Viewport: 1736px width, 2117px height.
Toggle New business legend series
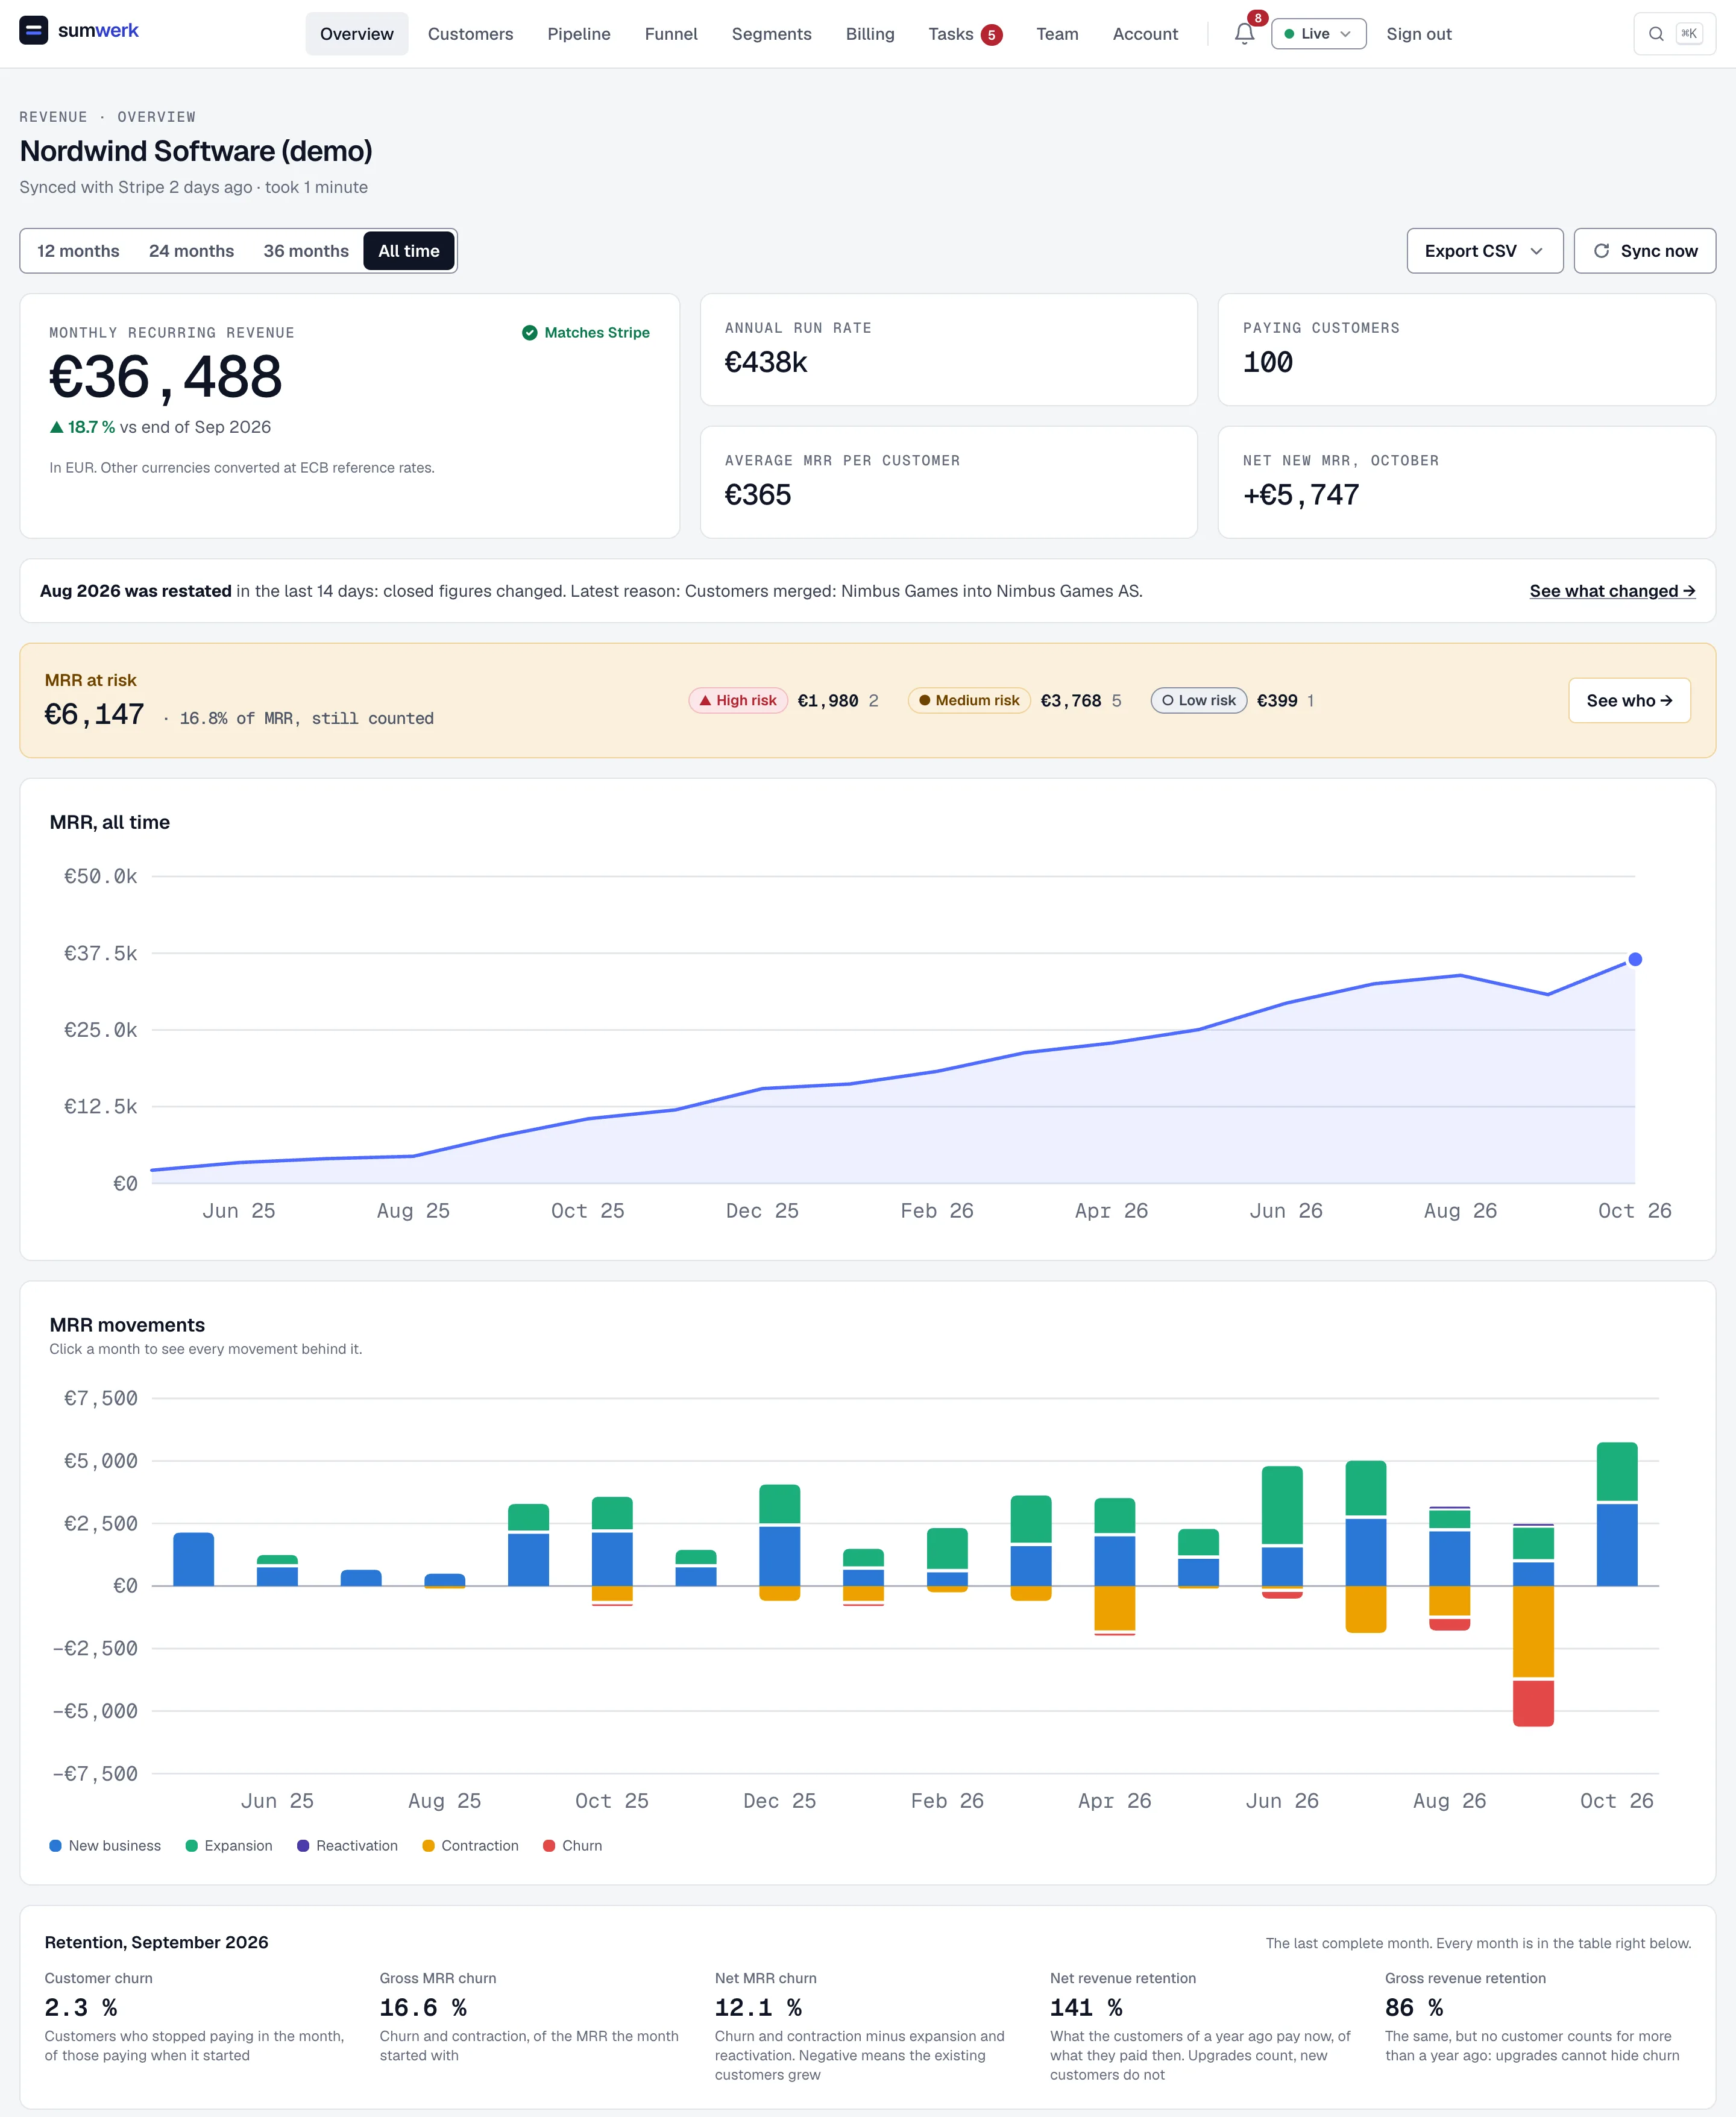[x=105, y=1846]
